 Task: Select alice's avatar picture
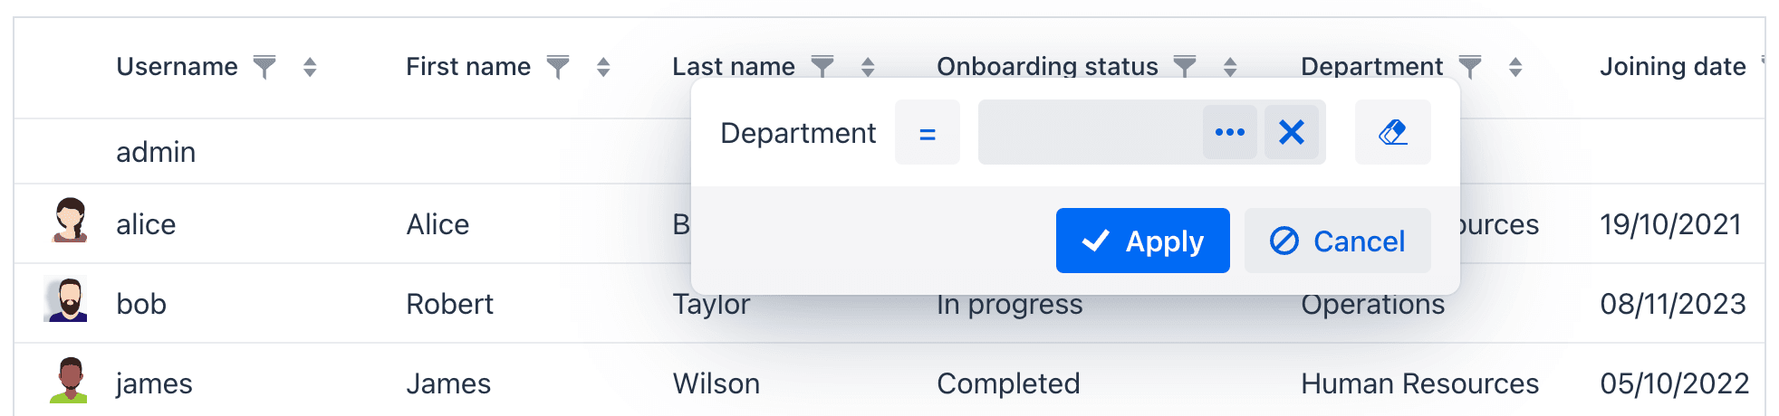pos(70,221)
